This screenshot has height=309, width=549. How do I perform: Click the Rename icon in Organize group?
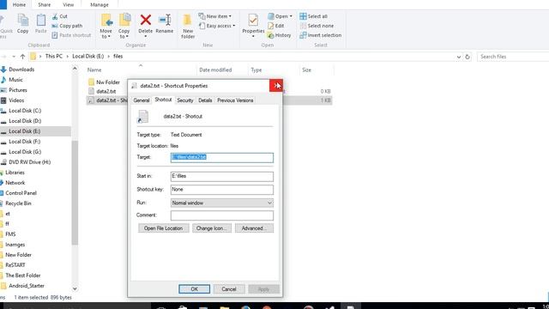[x=164, y=20]
